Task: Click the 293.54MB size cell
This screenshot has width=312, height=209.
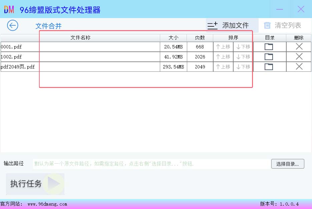Action: 173,67
